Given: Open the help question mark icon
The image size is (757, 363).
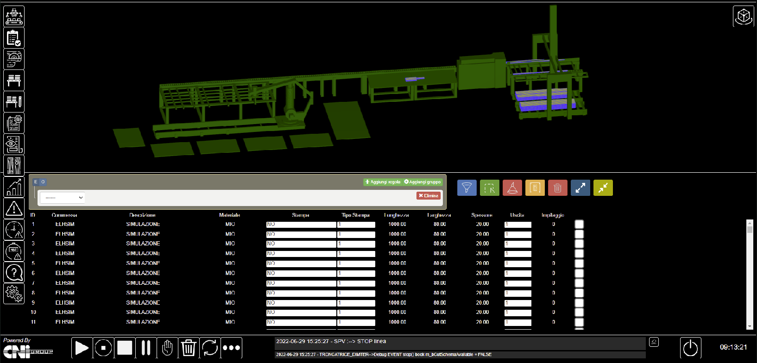Looking at the screenshot, I should (14, 272).
